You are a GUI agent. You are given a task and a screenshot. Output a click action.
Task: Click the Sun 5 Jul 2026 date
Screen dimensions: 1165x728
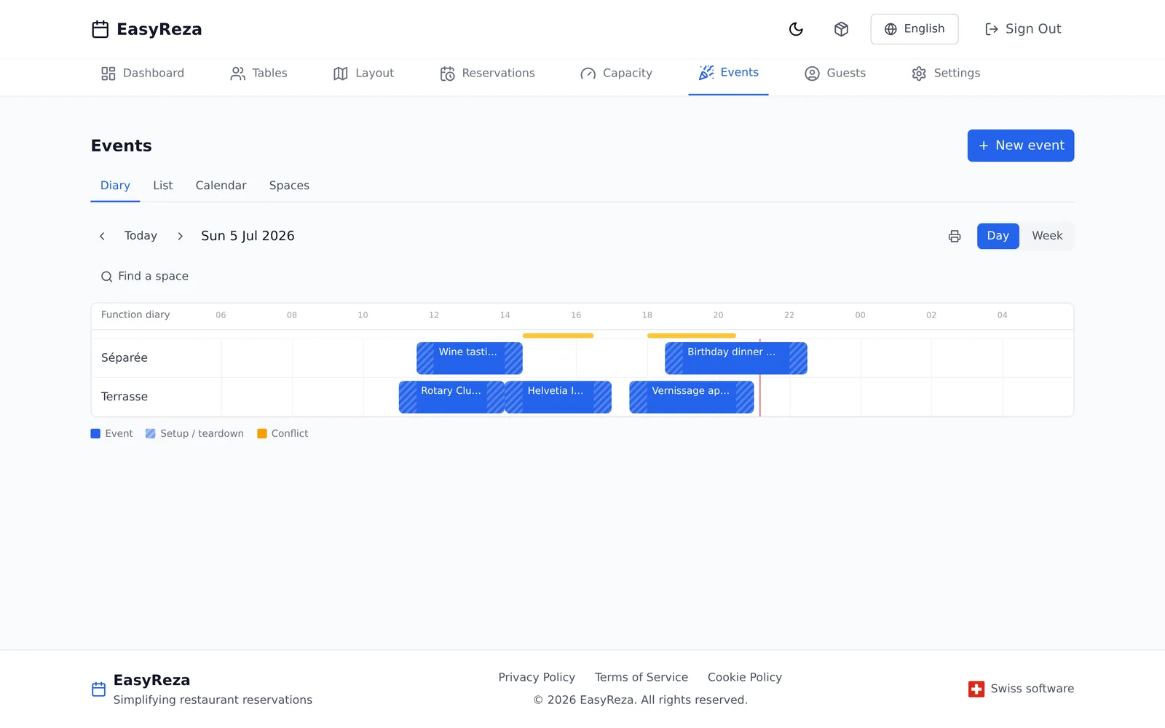pos(248,236)
